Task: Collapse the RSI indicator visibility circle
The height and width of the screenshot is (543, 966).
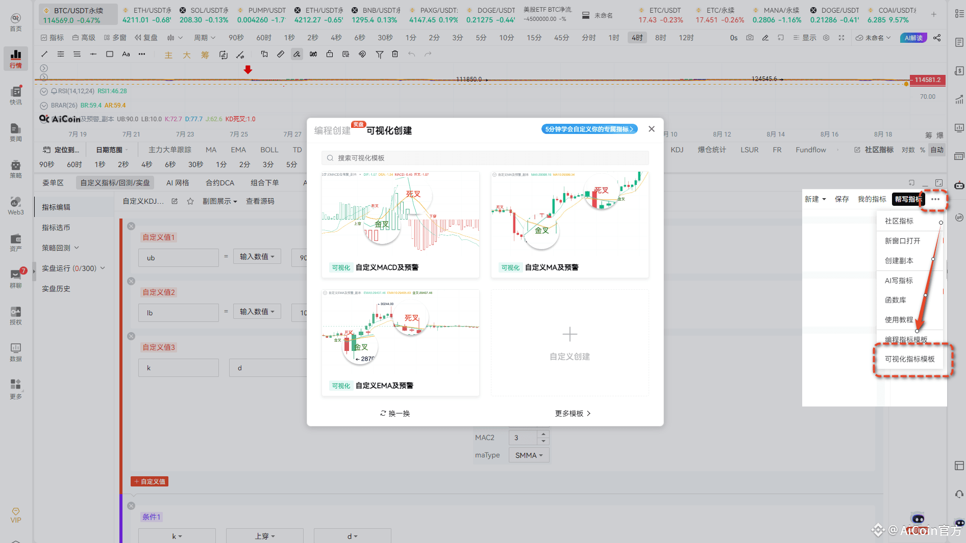Action: tap(44, 91)
